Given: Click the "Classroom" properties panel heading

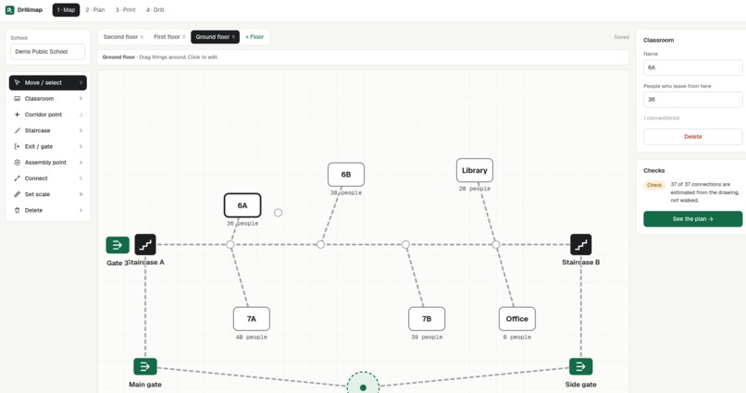Looking at the screenshot, I should (x=658, y=41).
